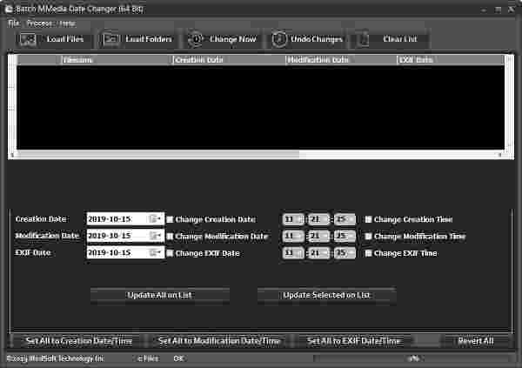Click Update Selected on List button
The width and height of the screenshot is (522, 368).
(326, 296)
